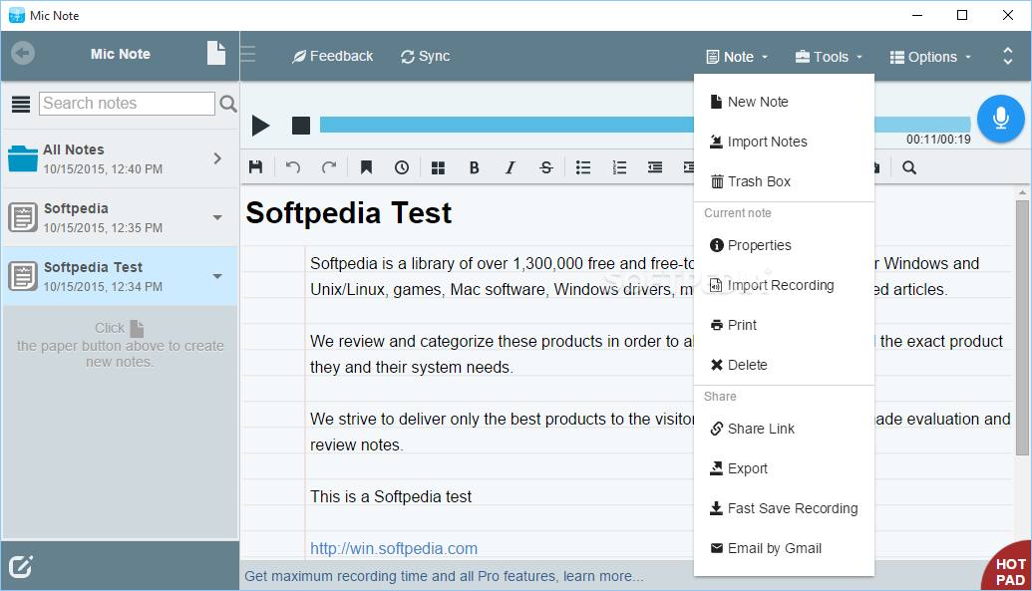The width and height of the screenshot is (1032, 591).
Task: Start recording with the microphone button
Action: pos(1000,119)
